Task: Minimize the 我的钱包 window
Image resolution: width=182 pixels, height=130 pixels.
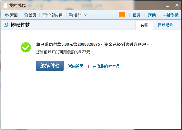Action: [x=167, y=6]
